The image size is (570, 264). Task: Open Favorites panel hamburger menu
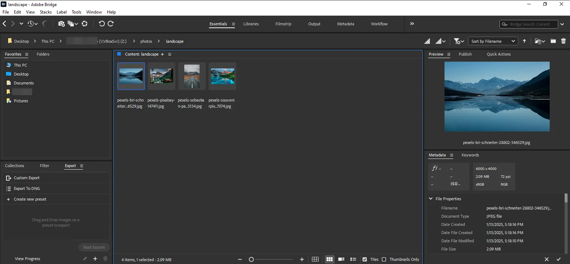(26, 55)
